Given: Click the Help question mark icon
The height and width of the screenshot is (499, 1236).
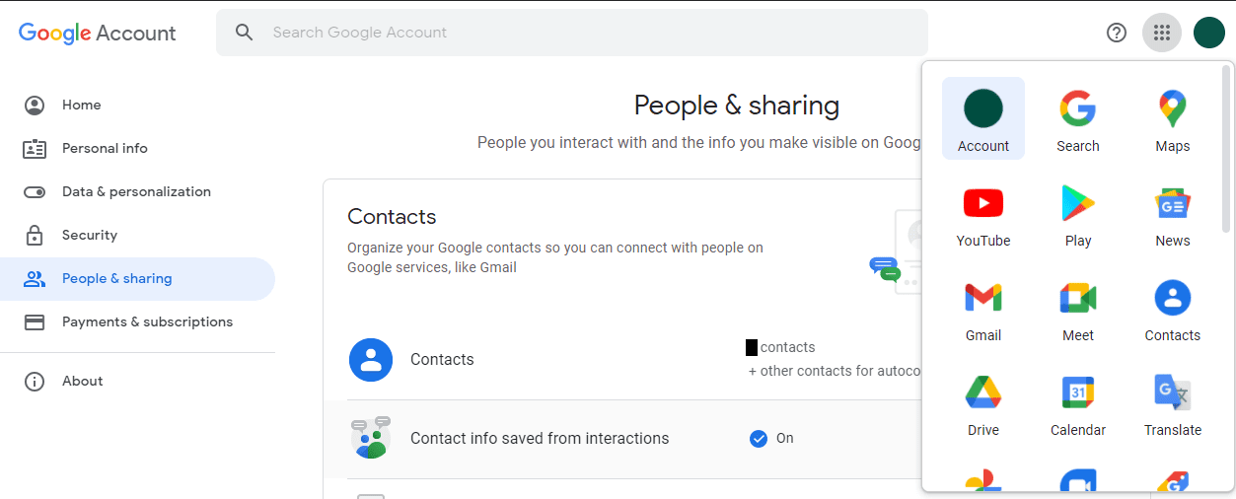Looking at the screenshot, I should pyautogui.click(x=1117, y=33).
